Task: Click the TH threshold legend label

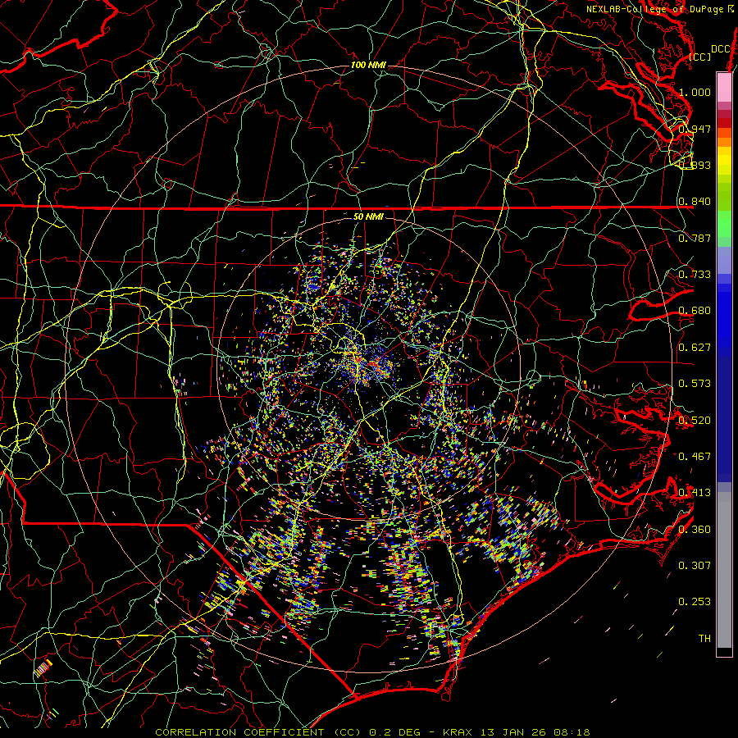Action: coord(704,639)
